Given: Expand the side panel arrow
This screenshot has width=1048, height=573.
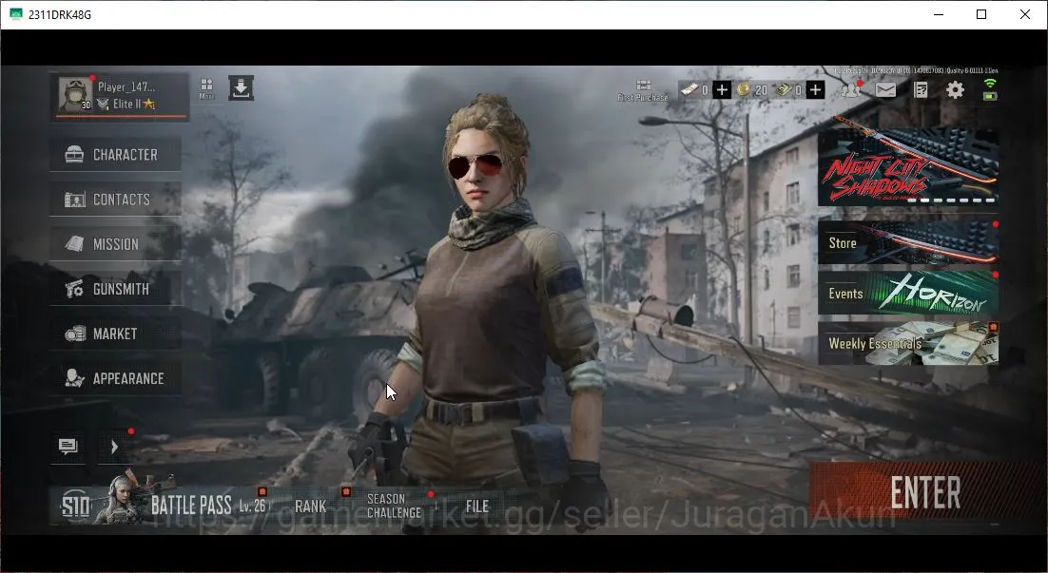Looking at the screenshot, I should click(114, 446).
